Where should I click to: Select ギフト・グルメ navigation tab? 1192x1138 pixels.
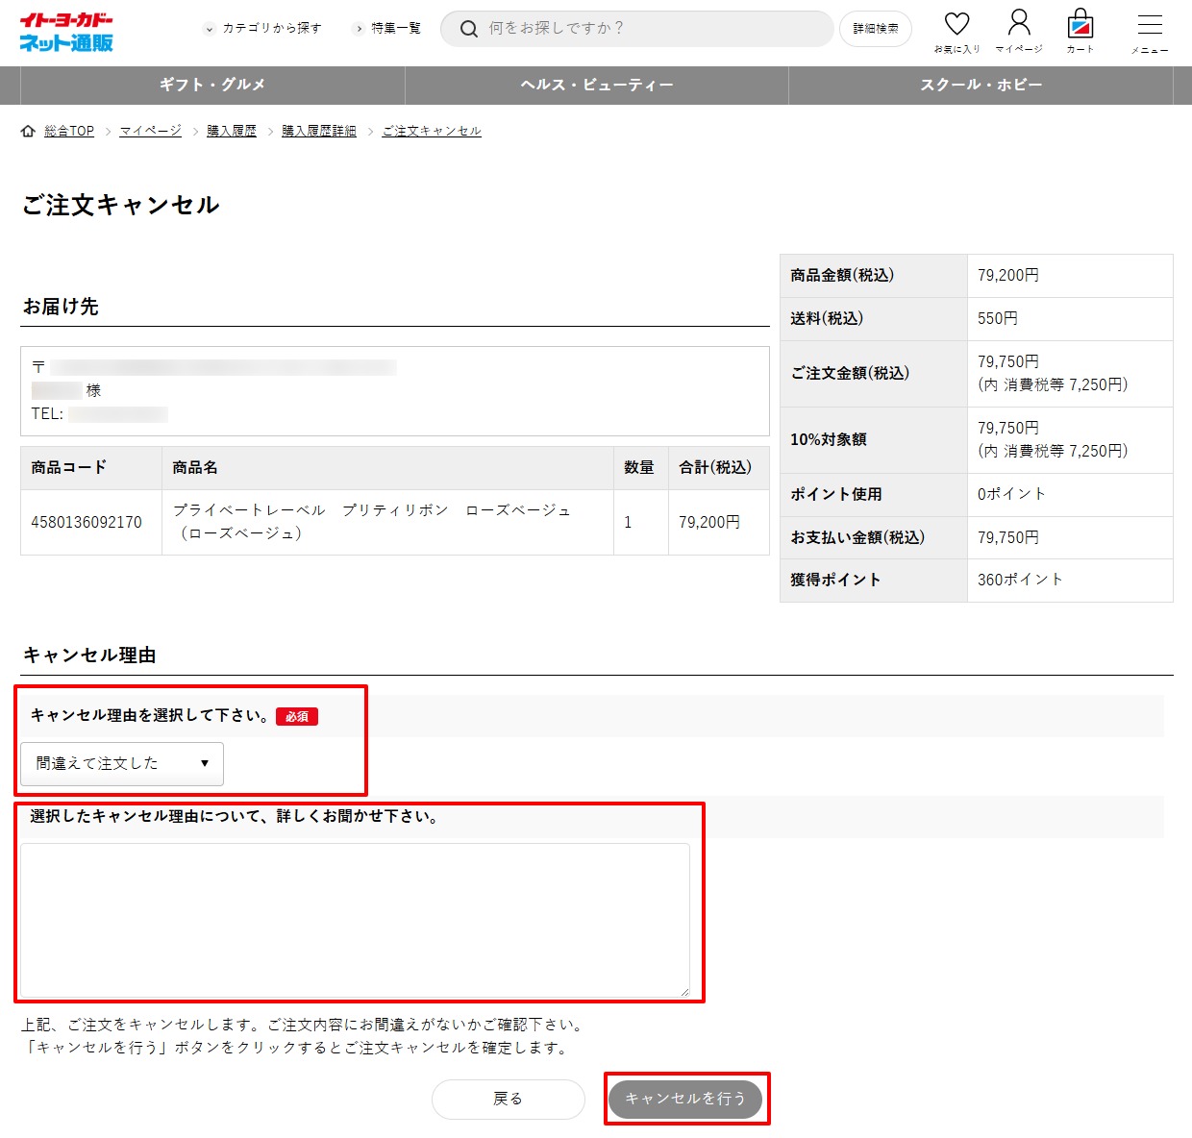pos(212,85)
